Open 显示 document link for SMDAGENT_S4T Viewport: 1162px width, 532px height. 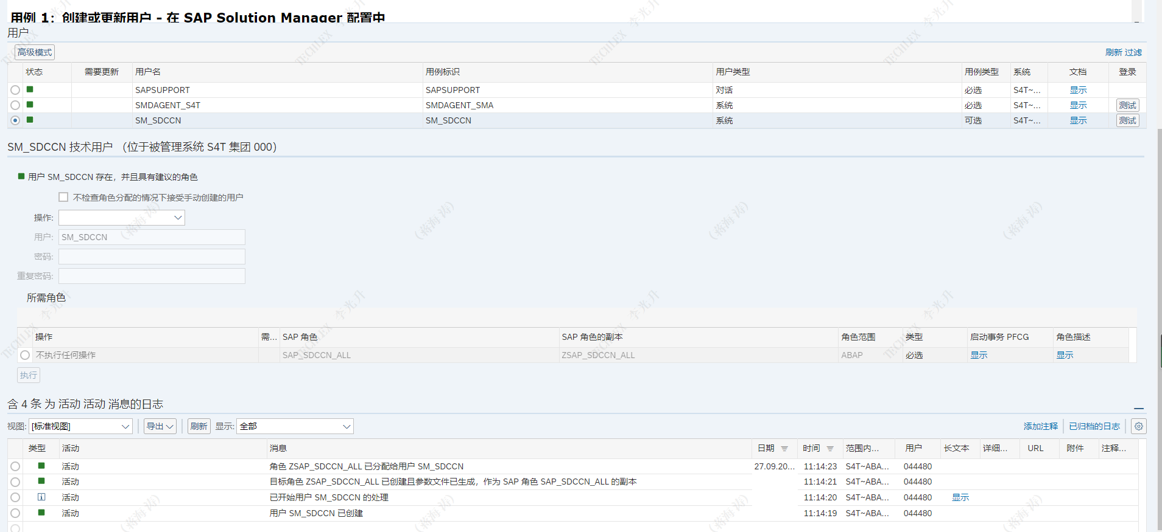[x=1078, y=105]
